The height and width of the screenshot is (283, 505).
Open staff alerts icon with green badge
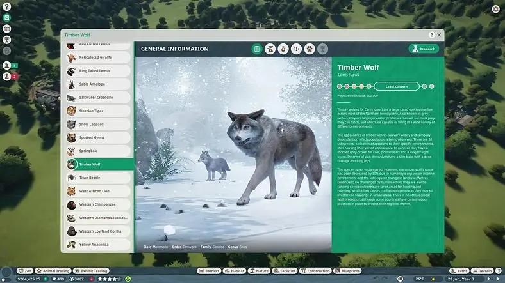[x=7, y=65]
